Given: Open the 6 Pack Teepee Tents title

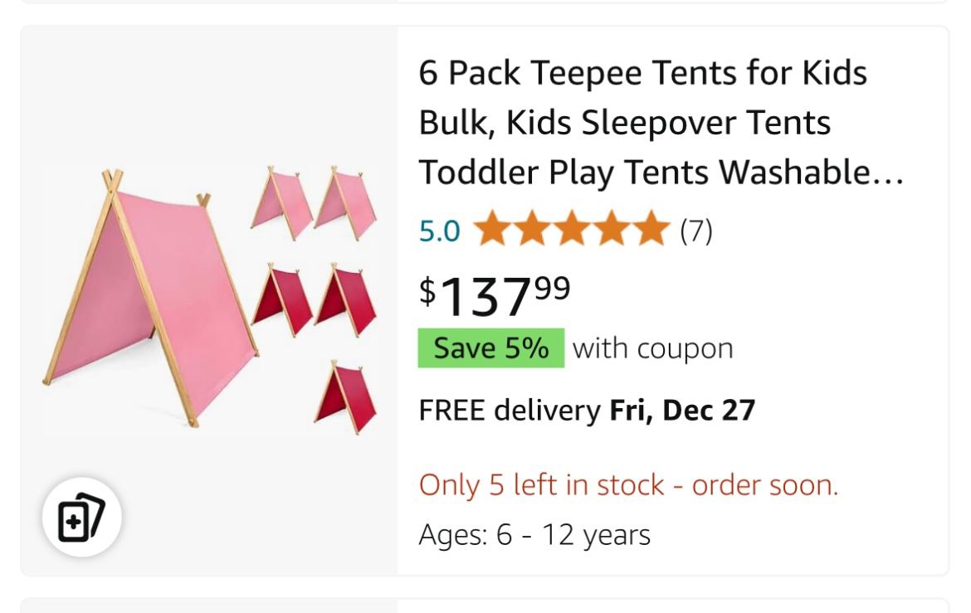Looking at the screenshot, I should tap(642, 123).
